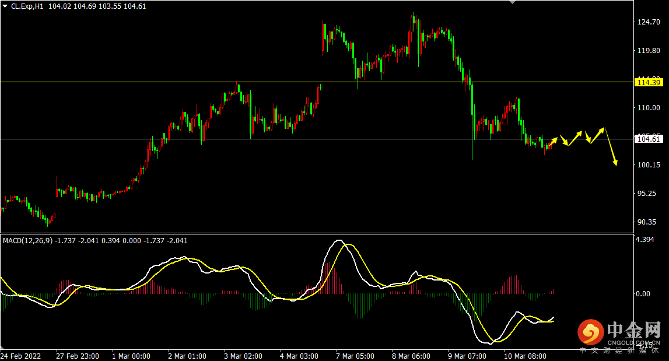Click the 8 Mar 06:00 time label
This screenshot has height=361, width=669.
pos(411,356)
